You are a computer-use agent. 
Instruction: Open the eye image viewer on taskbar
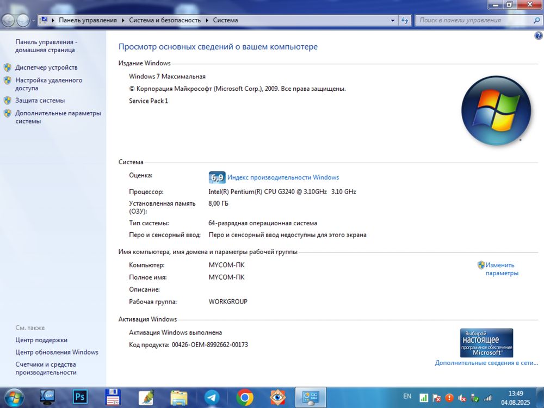[x=277, y=398]
